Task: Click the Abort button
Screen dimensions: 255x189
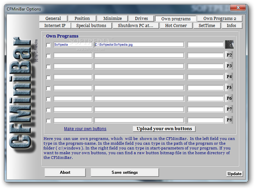Action: coord(65,172)
